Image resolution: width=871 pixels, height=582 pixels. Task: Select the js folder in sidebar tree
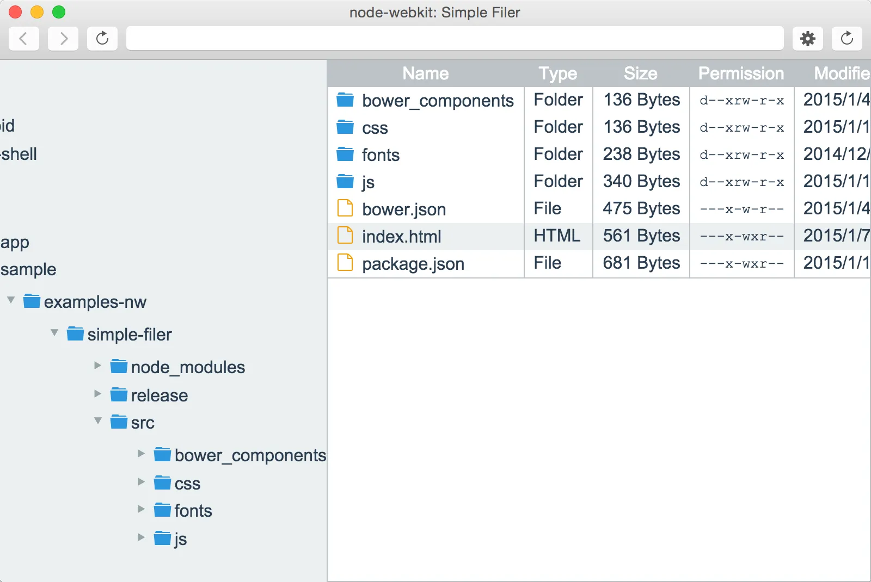click(180, 539)
